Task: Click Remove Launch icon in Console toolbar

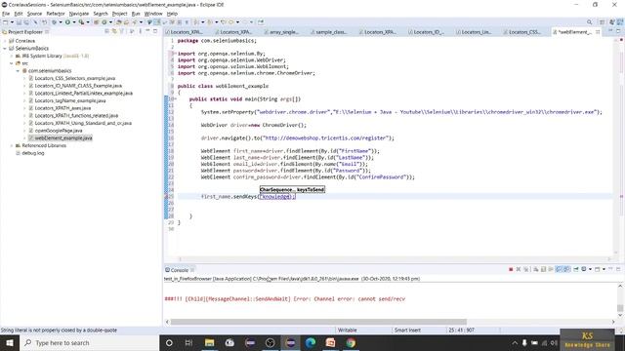Action: [519, 269]
